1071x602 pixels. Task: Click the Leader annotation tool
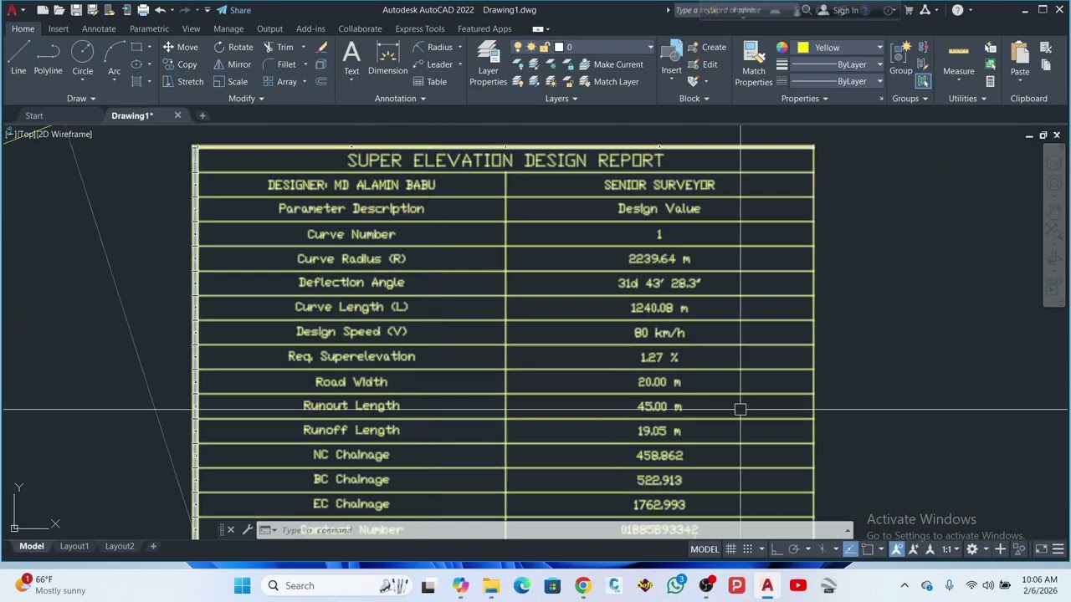433,64
